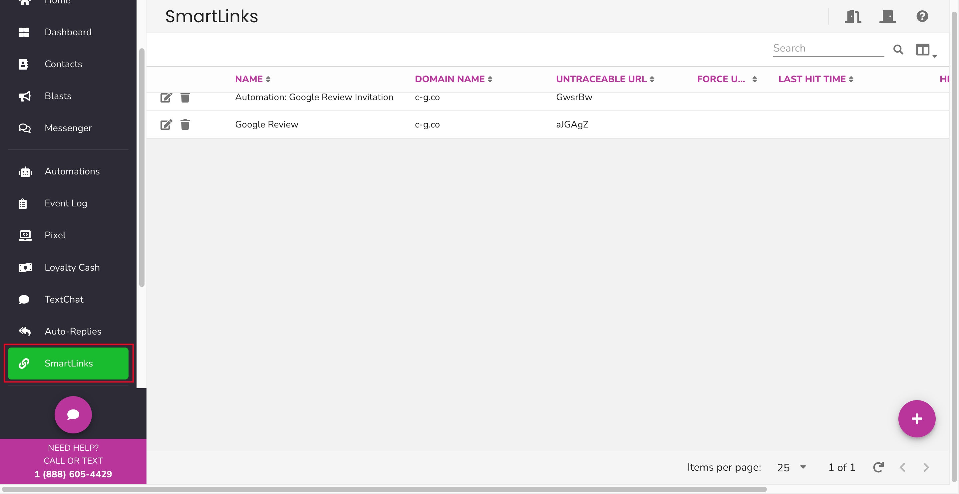Focus the Search input field

point(828,48)
